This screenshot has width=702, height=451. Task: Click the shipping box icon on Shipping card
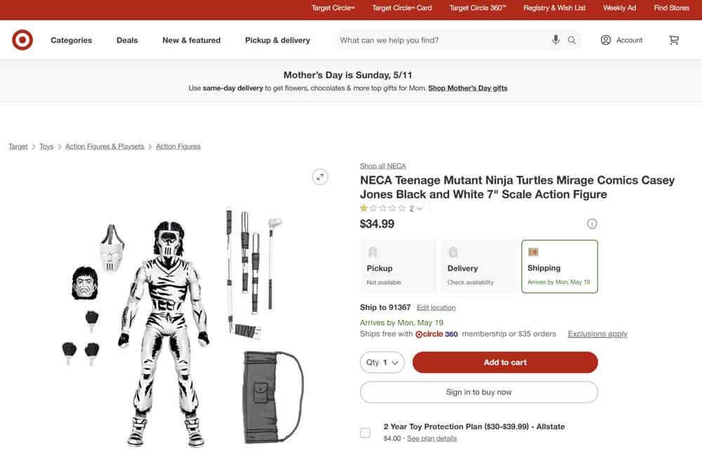(x=533, y=251)
